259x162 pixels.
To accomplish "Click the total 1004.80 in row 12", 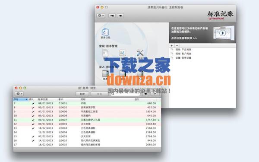I will tap(151, 124).
